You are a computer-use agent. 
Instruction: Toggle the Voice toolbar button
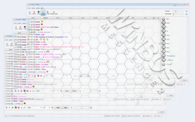(x=43, y=13)
